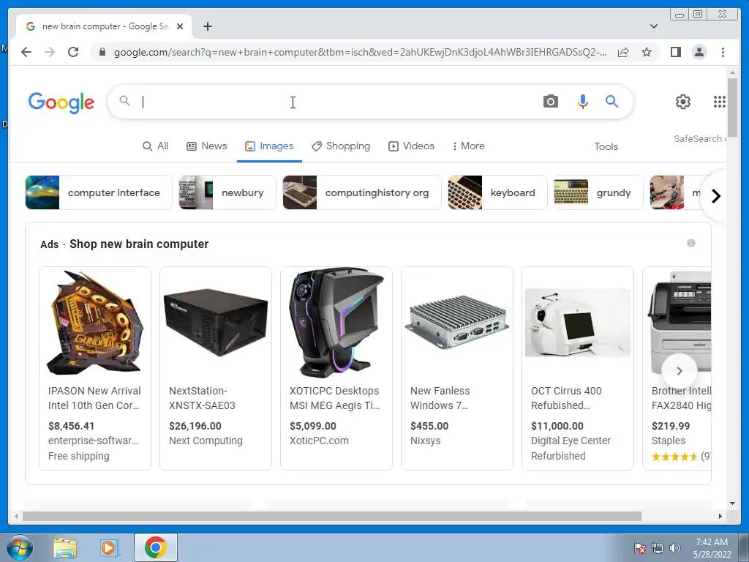Screen dimensions: 749x562
Task: Open ad info icon in Ads panel
Action: point(690,243)
